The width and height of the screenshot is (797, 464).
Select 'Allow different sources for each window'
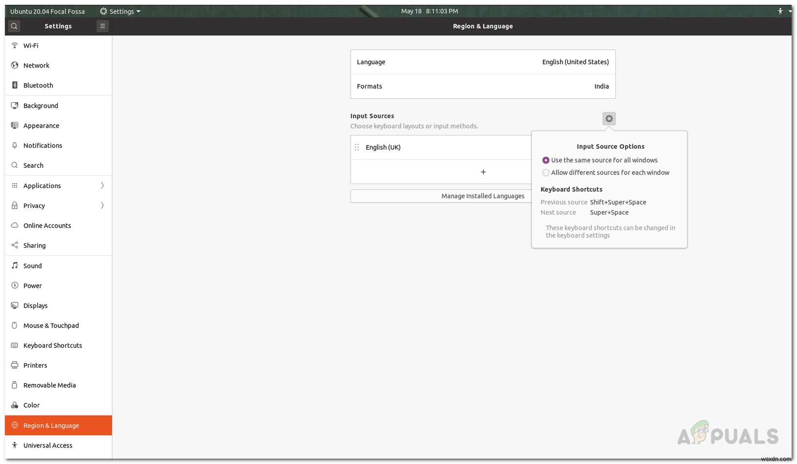click(546, 173)
